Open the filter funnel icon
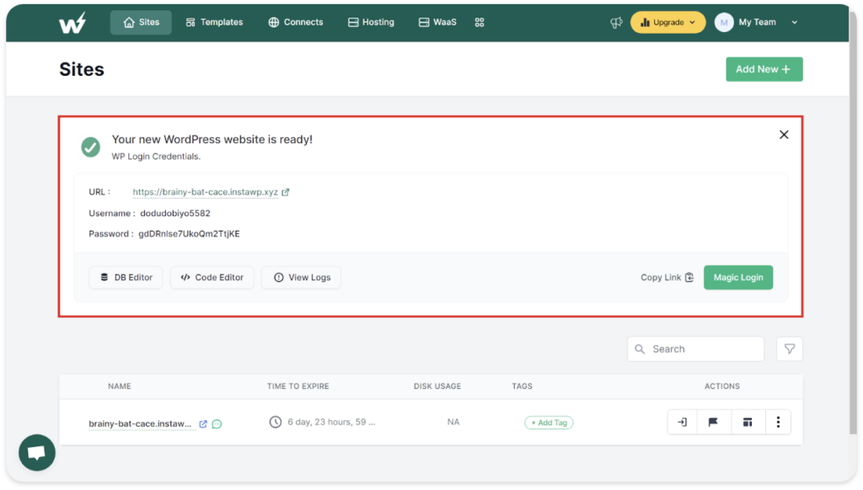The height and width of the screenshot is (490, 863). pos(789,349)
